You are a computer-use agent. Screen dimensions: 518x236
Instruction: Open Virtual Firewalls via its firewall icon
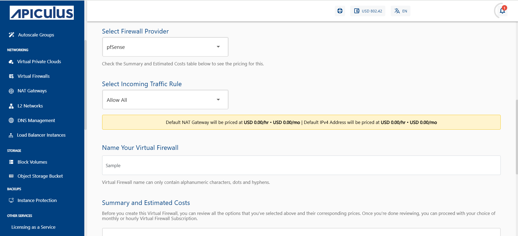[x=11, y=76]
